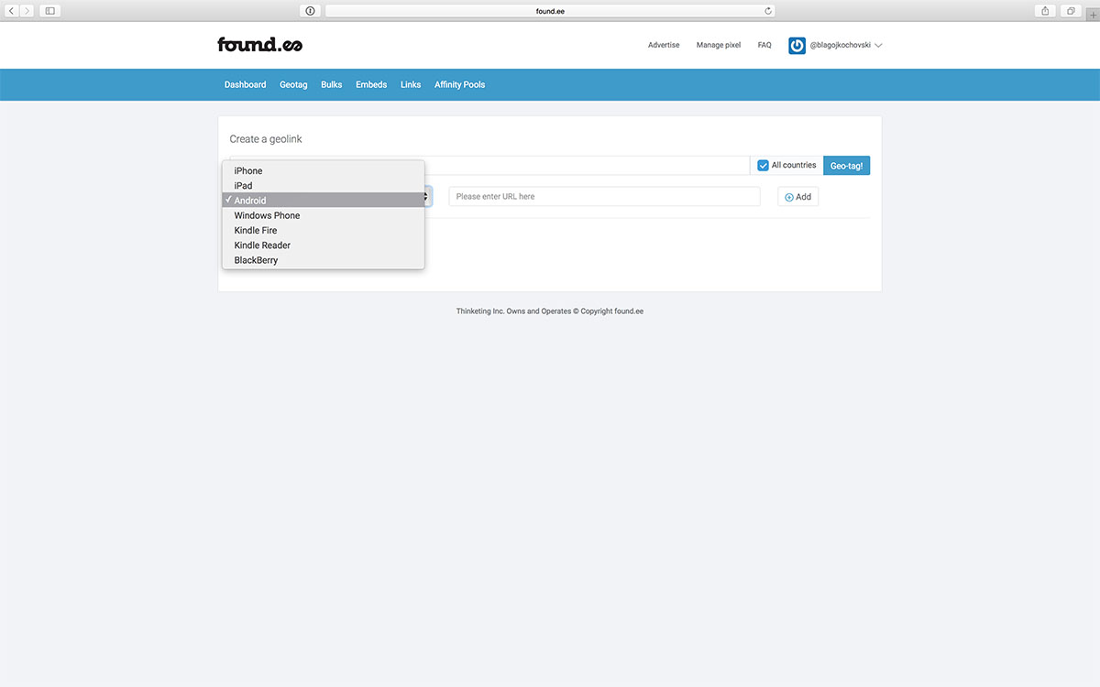Select the checked Android option
Viewport: 1100px width, 687px height.
[323, 200]
